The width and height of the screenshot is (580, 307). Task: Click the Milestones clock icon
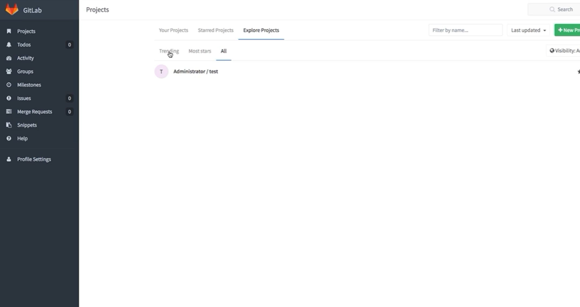(9, 85)
